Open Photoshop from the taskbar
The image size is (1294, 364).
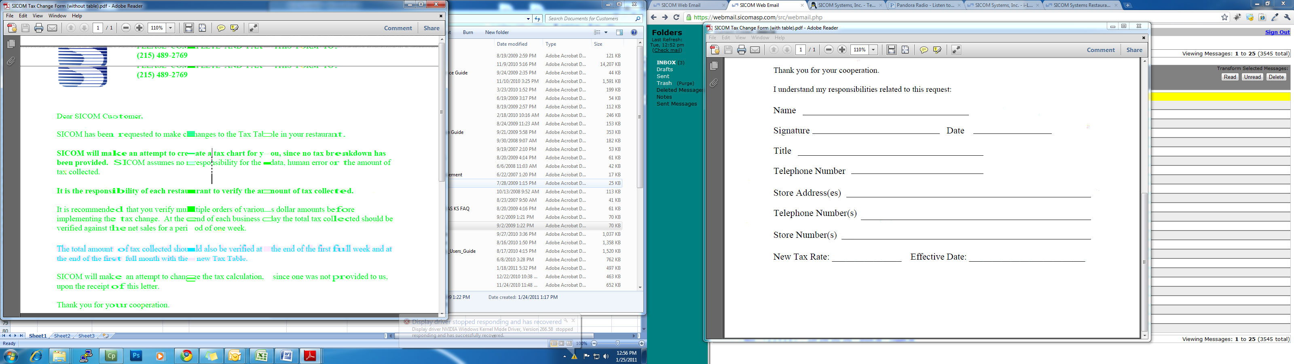[x=136, y=356]
